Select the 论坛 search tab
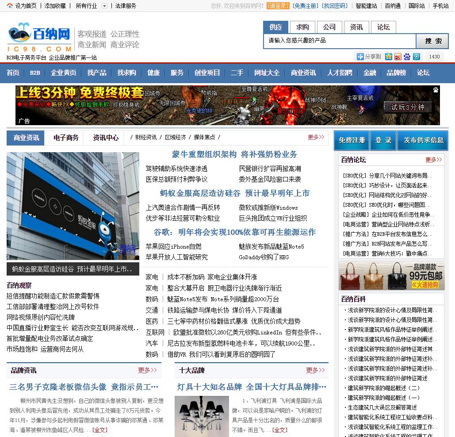 383,27
